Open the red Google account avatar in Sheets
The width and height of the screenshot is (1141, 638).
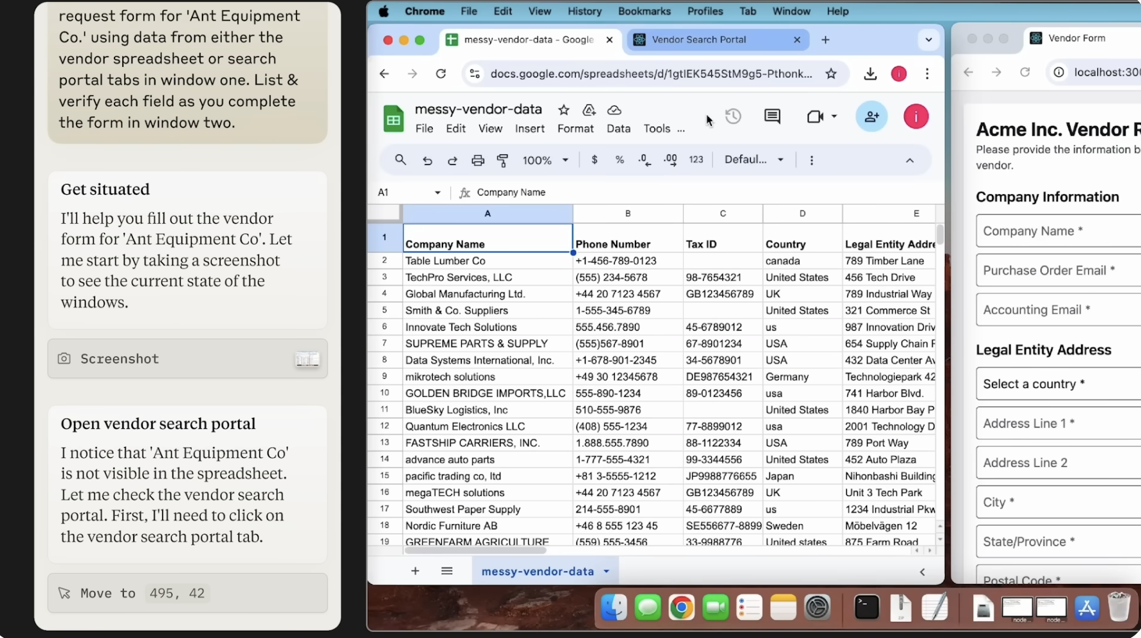point(916,116)
